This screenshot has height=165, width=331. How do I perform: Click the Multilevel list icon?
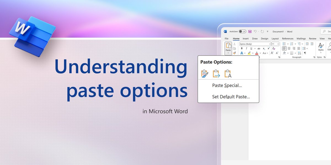pos(299,44)
